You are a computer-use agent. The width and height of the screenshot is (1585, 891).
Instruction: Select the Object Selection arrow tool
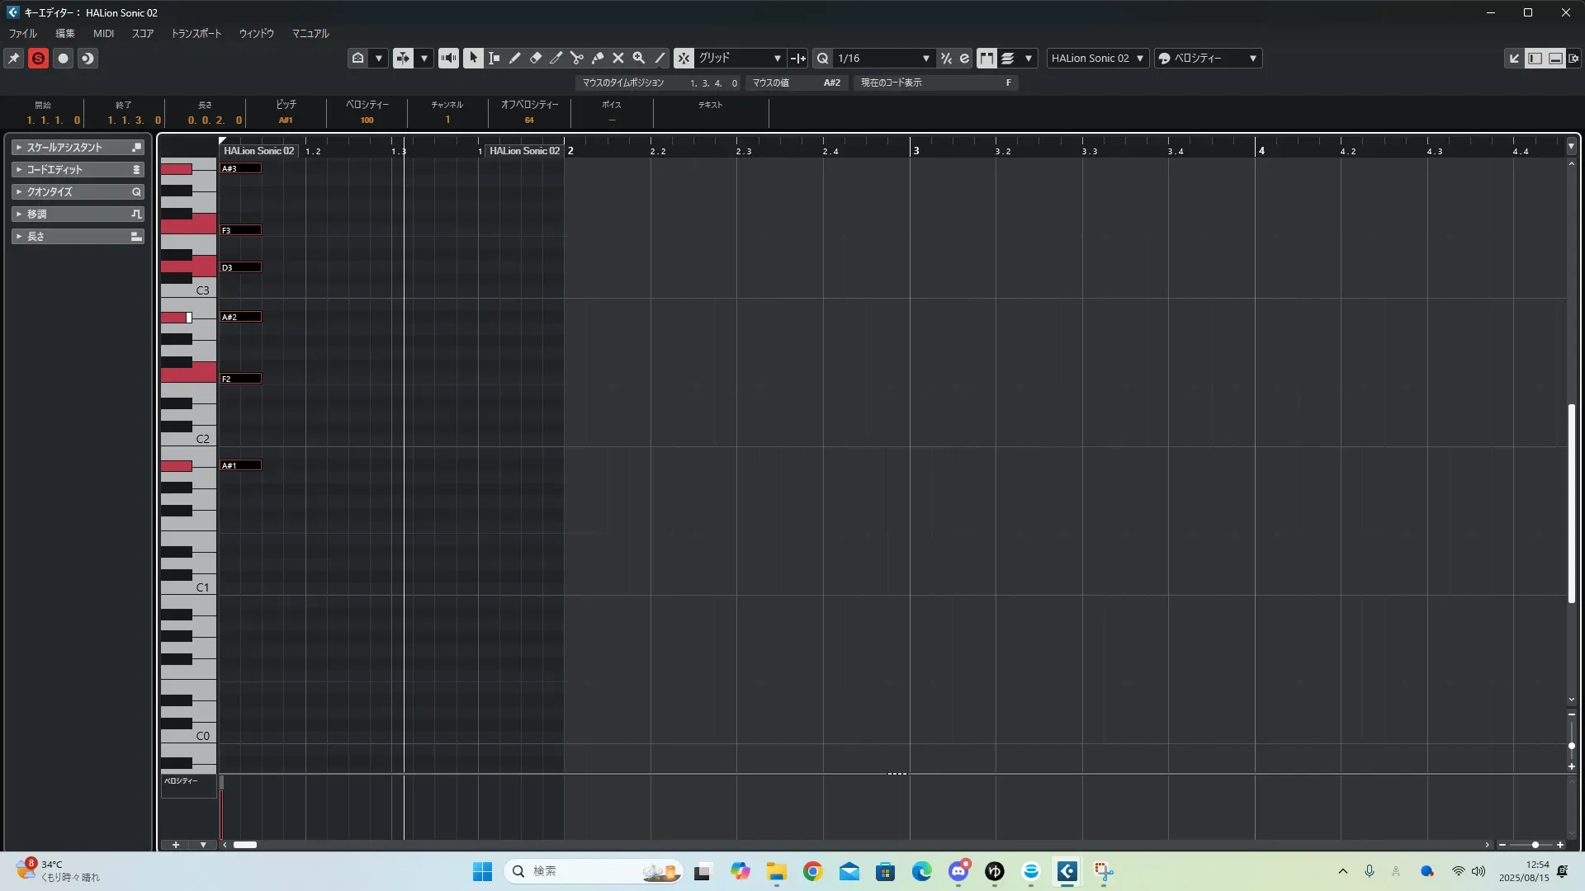473,58
